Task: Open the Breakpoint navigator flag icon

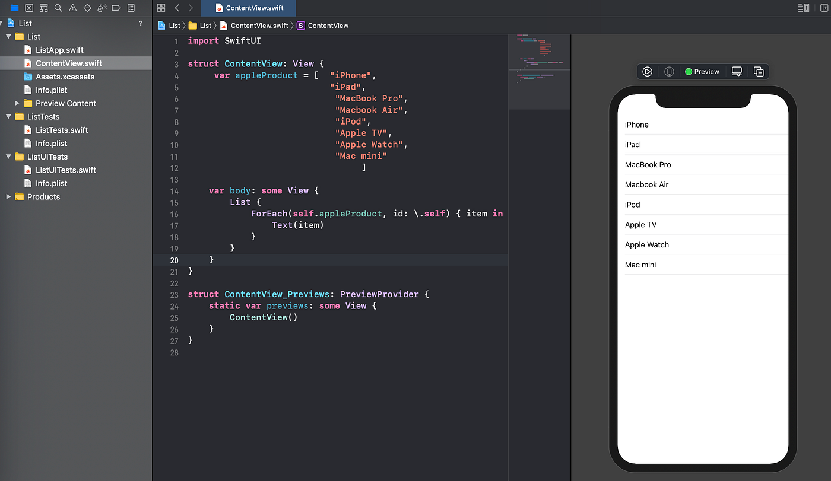Action: [x=115, y=8]
